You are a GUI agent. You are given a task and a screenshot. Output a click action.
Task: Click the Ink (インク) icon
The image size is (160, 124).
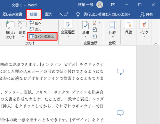(144, 24)
